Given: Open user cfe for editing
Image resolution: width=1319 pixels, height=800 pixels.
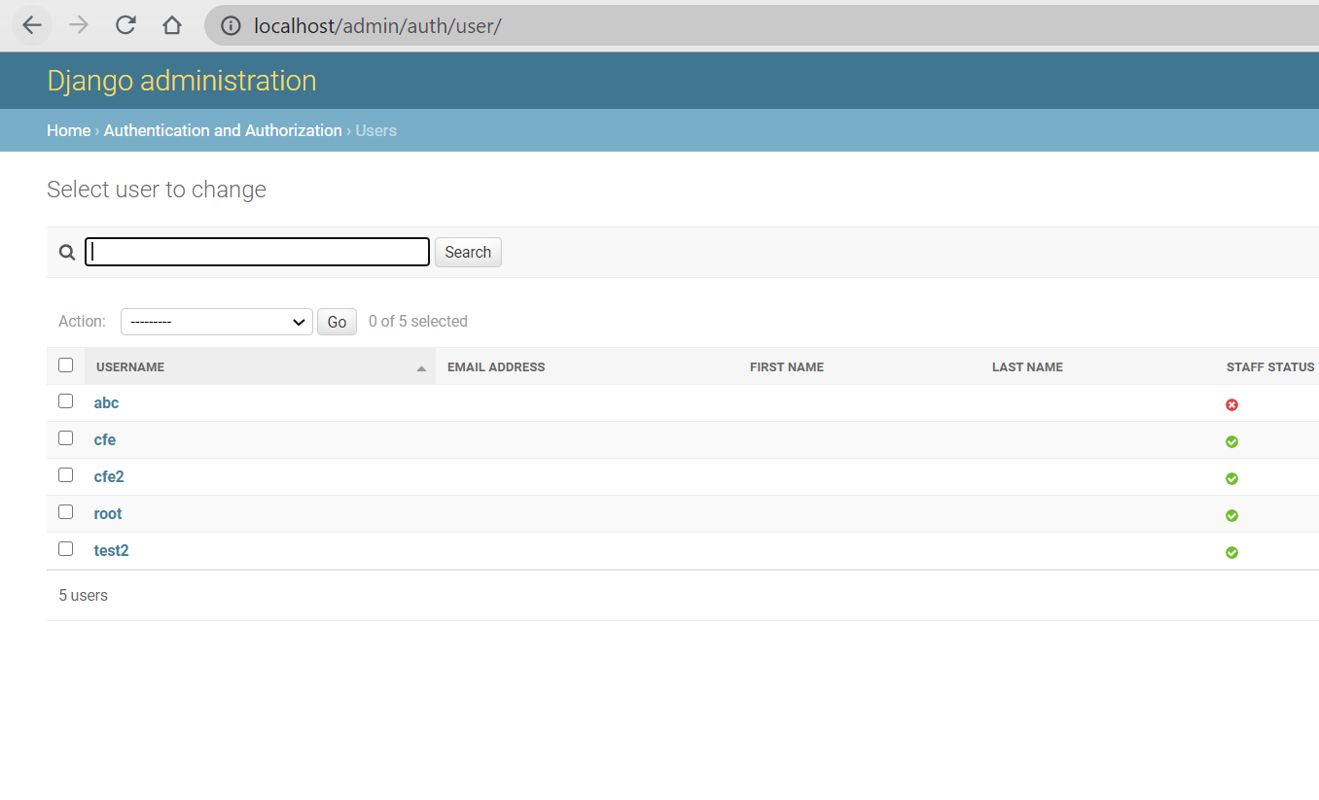Looking at the screenshot, I should click(105, 439).
